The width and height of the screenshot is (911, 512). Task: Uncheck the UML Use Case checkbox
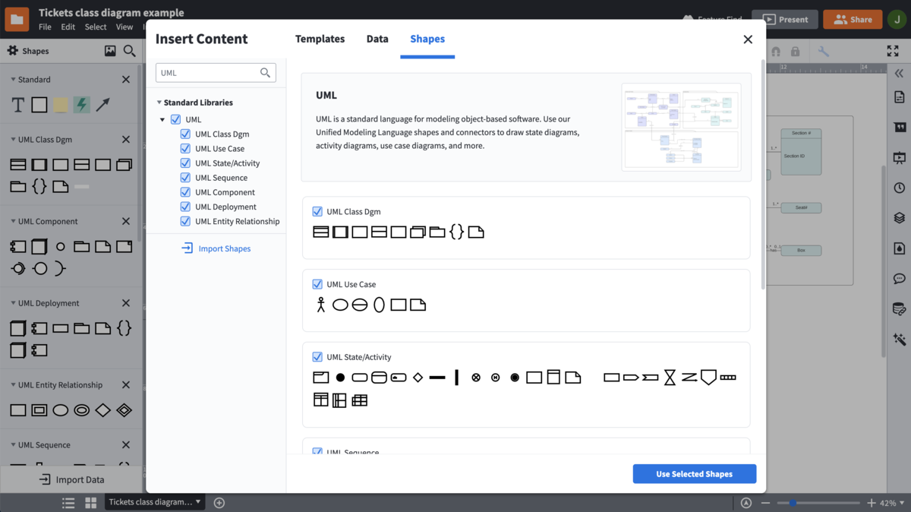(x=317, y=283)
